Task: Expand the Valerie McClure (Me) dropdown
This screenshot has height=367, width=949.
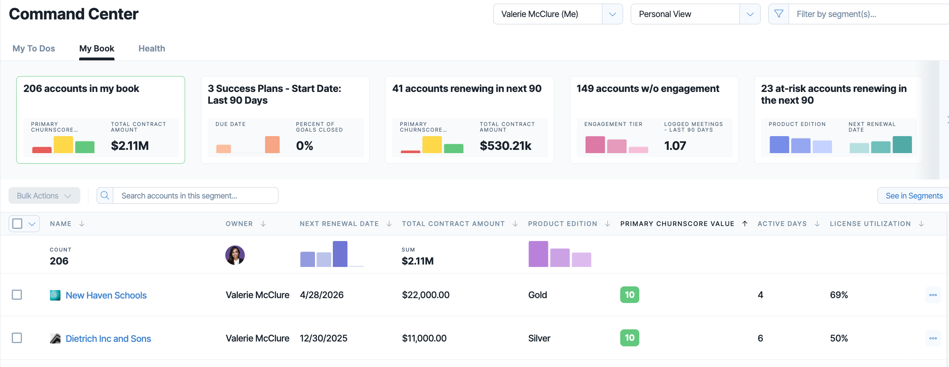Action: coord(613,14)
